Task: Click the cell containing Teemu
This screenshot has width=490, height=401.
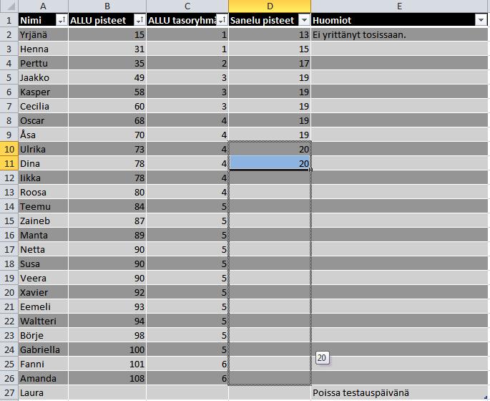Action: (x=43, y=206)
